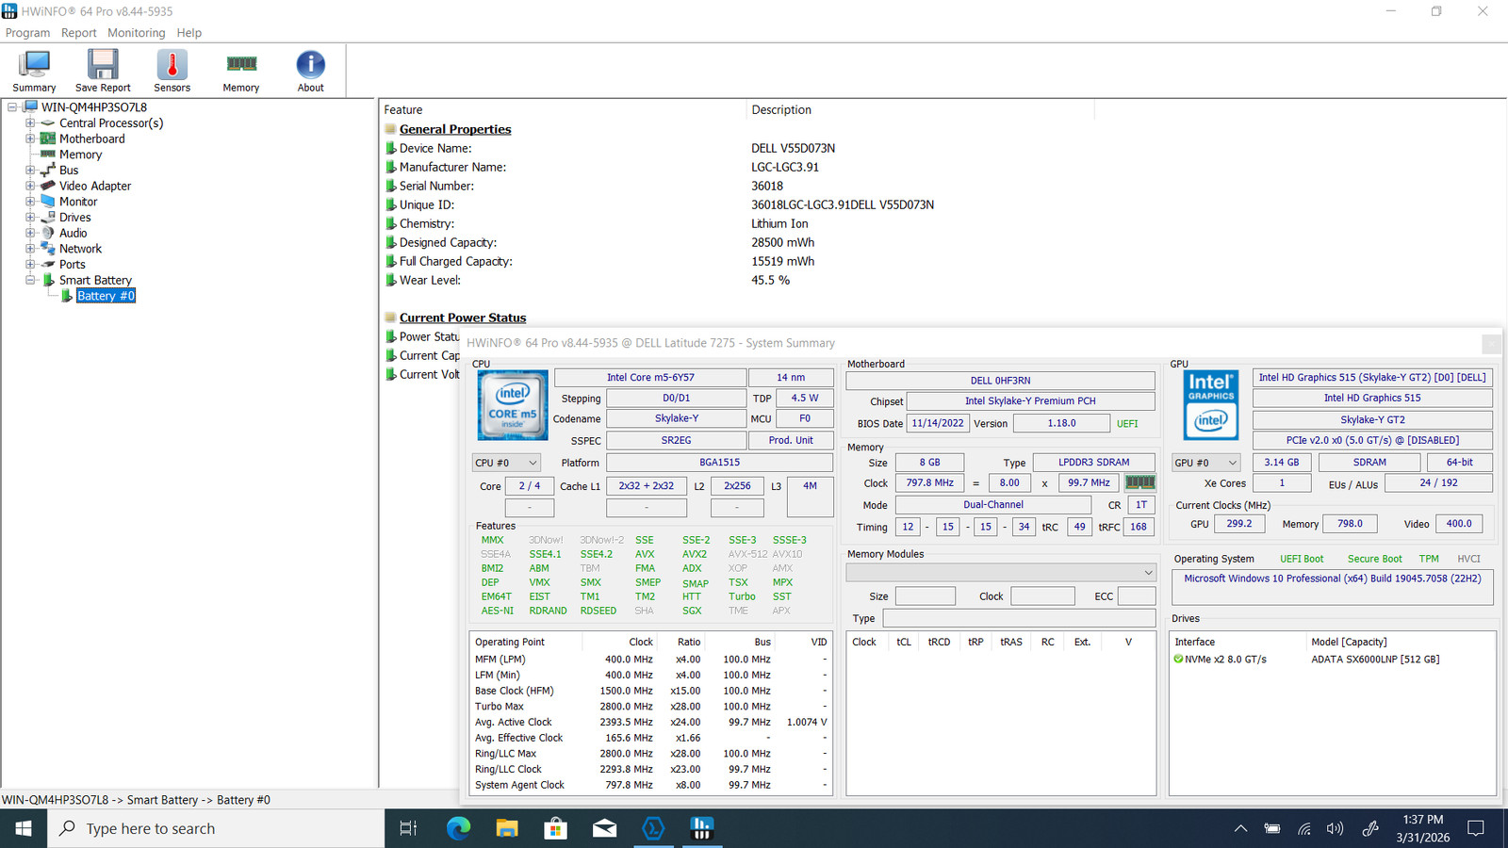Image resolution: width=1508 pixels, height=848 pixels.
Task: Click the BIOS version 1.18.0 field
Action: 1061,423
